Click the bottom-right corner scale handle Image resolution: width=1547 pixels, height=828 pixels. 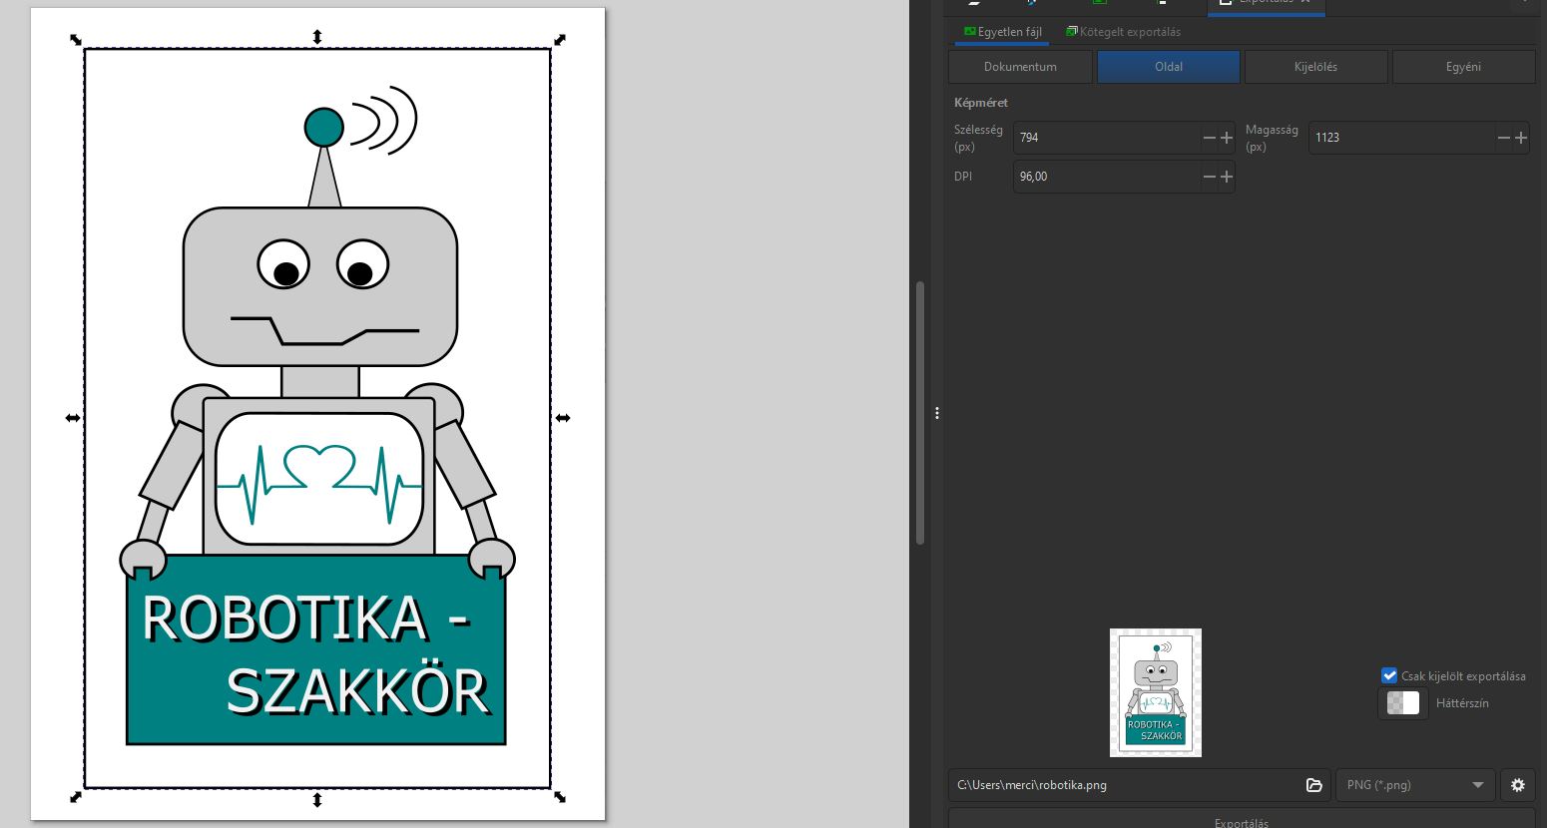560,797
